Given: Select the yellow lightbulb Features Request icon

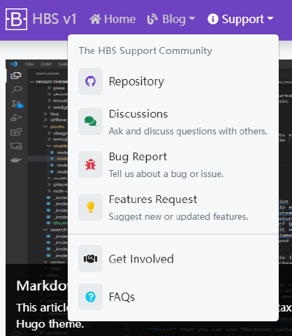Looking at the screenshot, I should click(x=90, y=207).
